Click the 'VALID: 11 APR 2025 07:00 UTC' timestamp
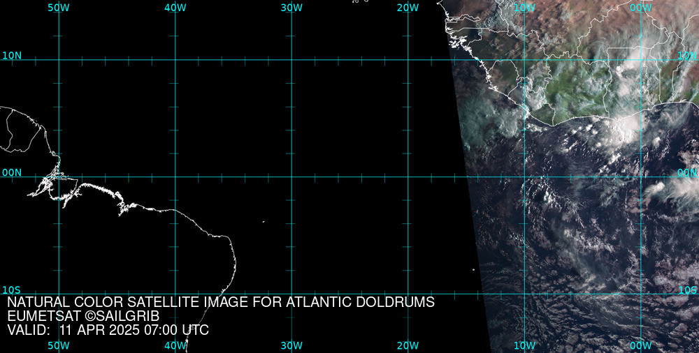 click(x=108, y=330)
